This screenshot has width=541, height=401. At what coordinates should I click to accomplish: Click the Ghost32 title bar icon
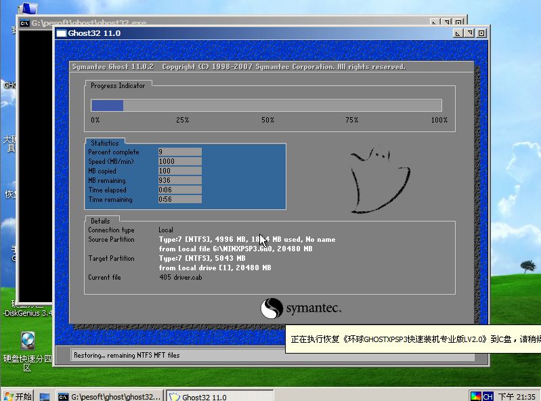click(x=61, y=33)
